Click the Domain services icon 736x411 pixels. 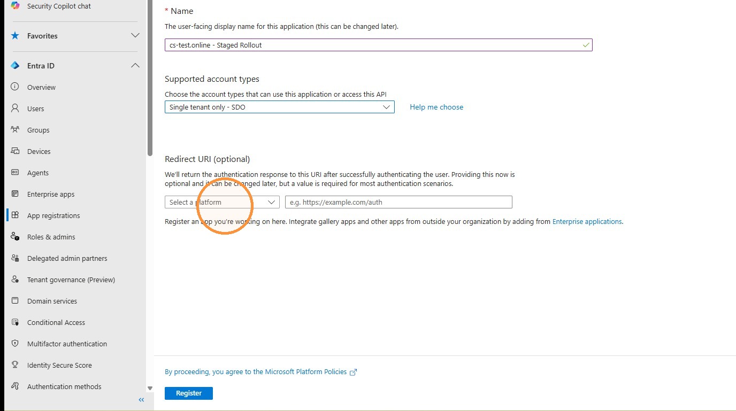15,300
